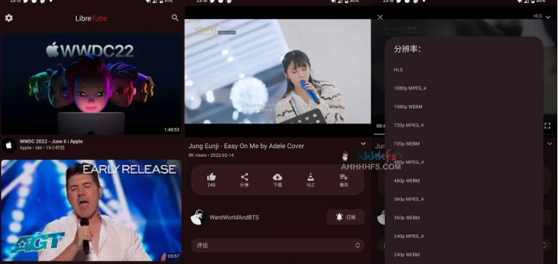Tap the search magnifier icon
This screenshot has width=558, height=264.
(174, 18)
